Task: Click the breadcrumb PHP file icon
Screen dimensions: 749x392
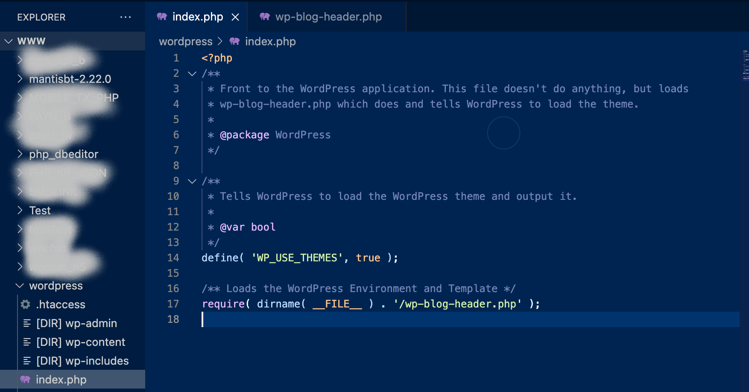Action: click(234, 41)
